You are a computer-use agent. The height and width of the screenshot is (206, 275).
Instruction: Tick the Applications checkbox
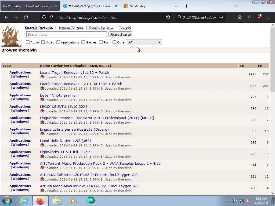(x=58, y=42)
